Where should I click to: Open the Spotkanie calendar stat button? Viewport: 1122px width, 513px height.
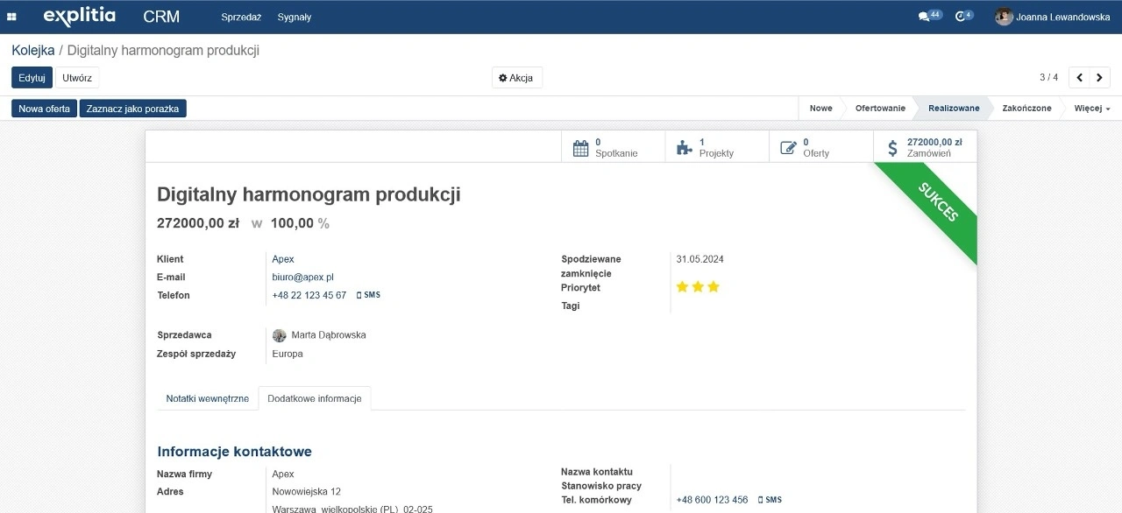click(613, 147)
